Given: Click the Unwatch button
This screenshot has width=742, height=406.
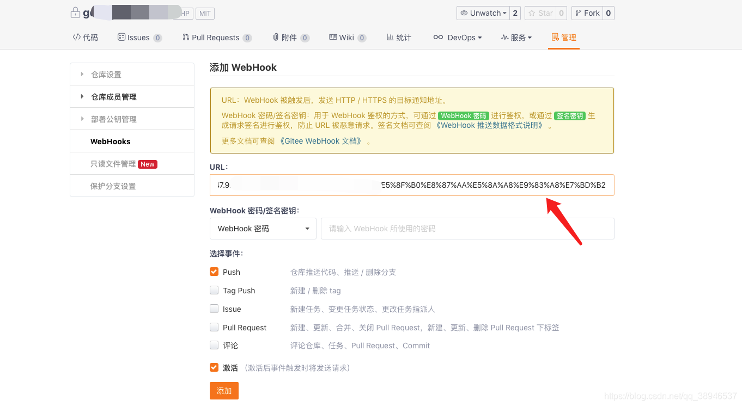Looking at the screenshot, I should tap(483, 13).
